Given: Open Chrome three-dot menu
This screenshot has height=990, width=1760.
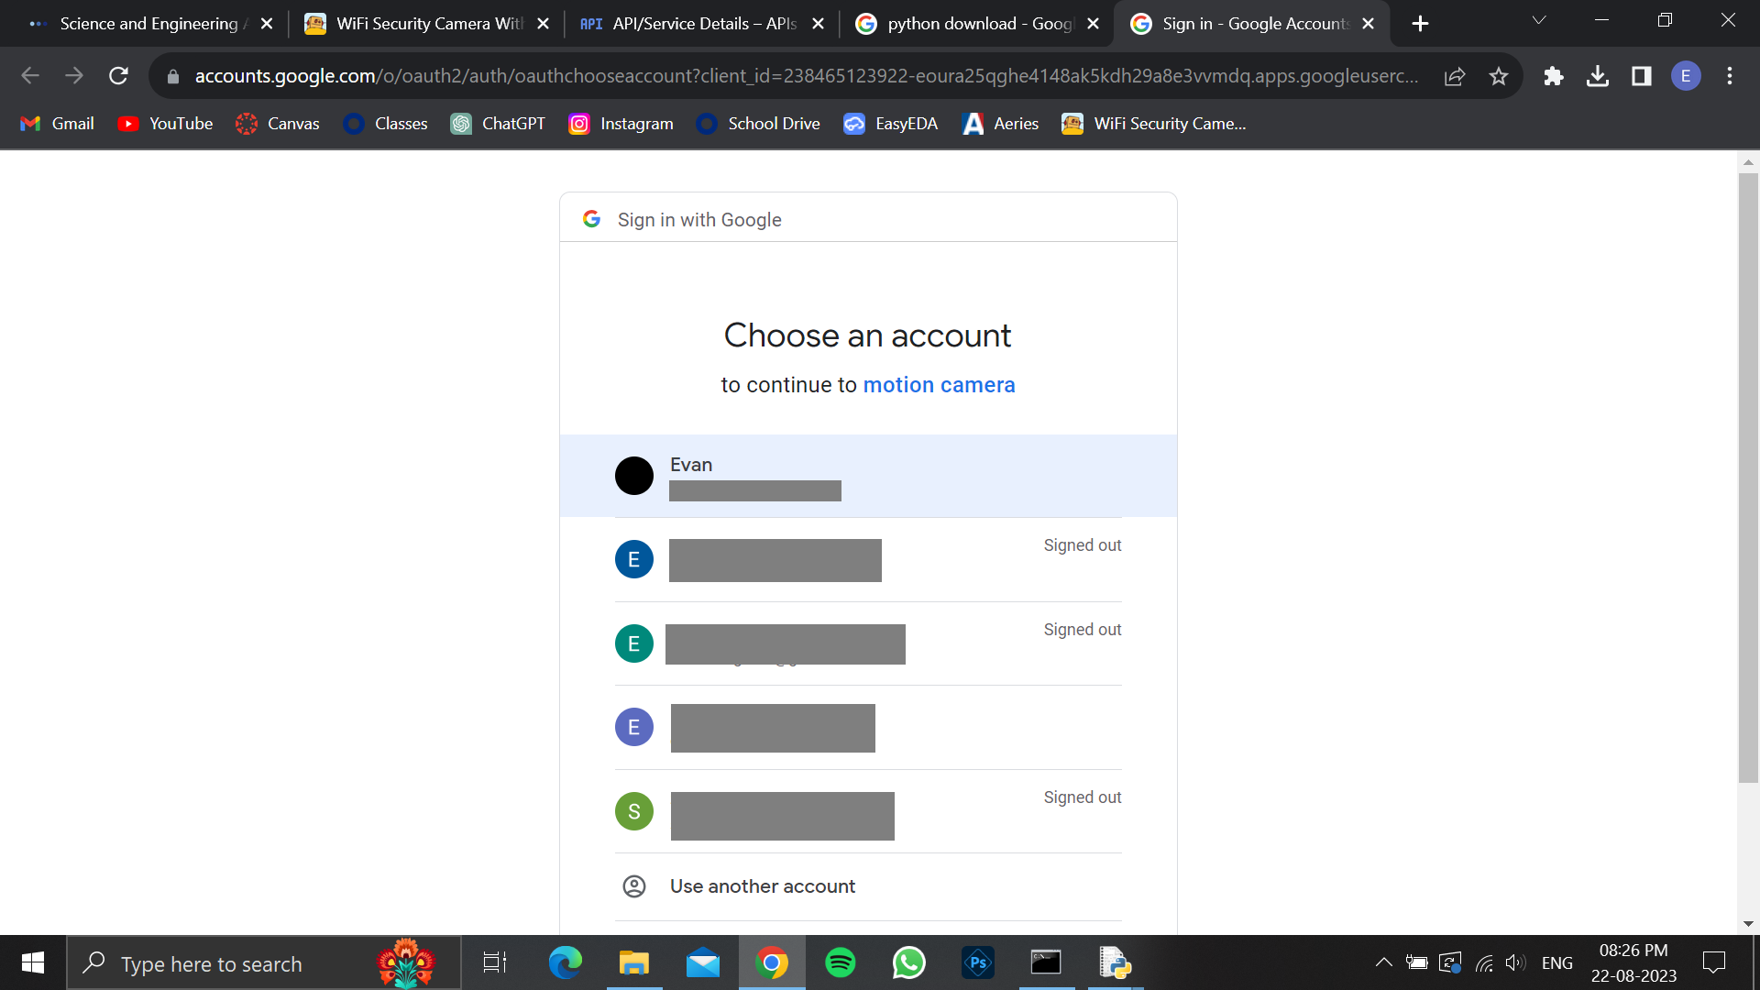Looking at the screenshot, I should tap(1730, 76).
